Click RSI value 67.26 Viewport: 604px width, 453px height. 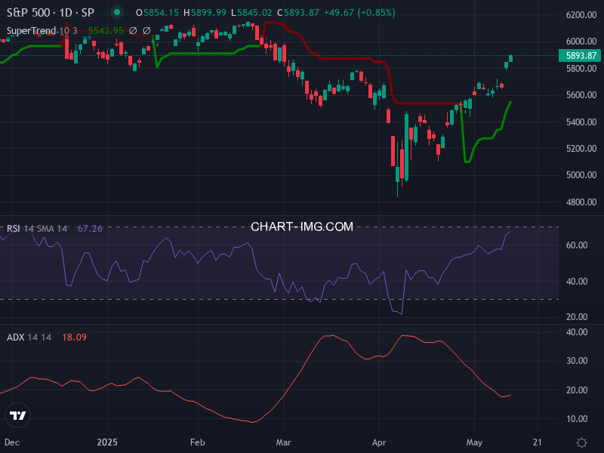click(x=90, y=229)
